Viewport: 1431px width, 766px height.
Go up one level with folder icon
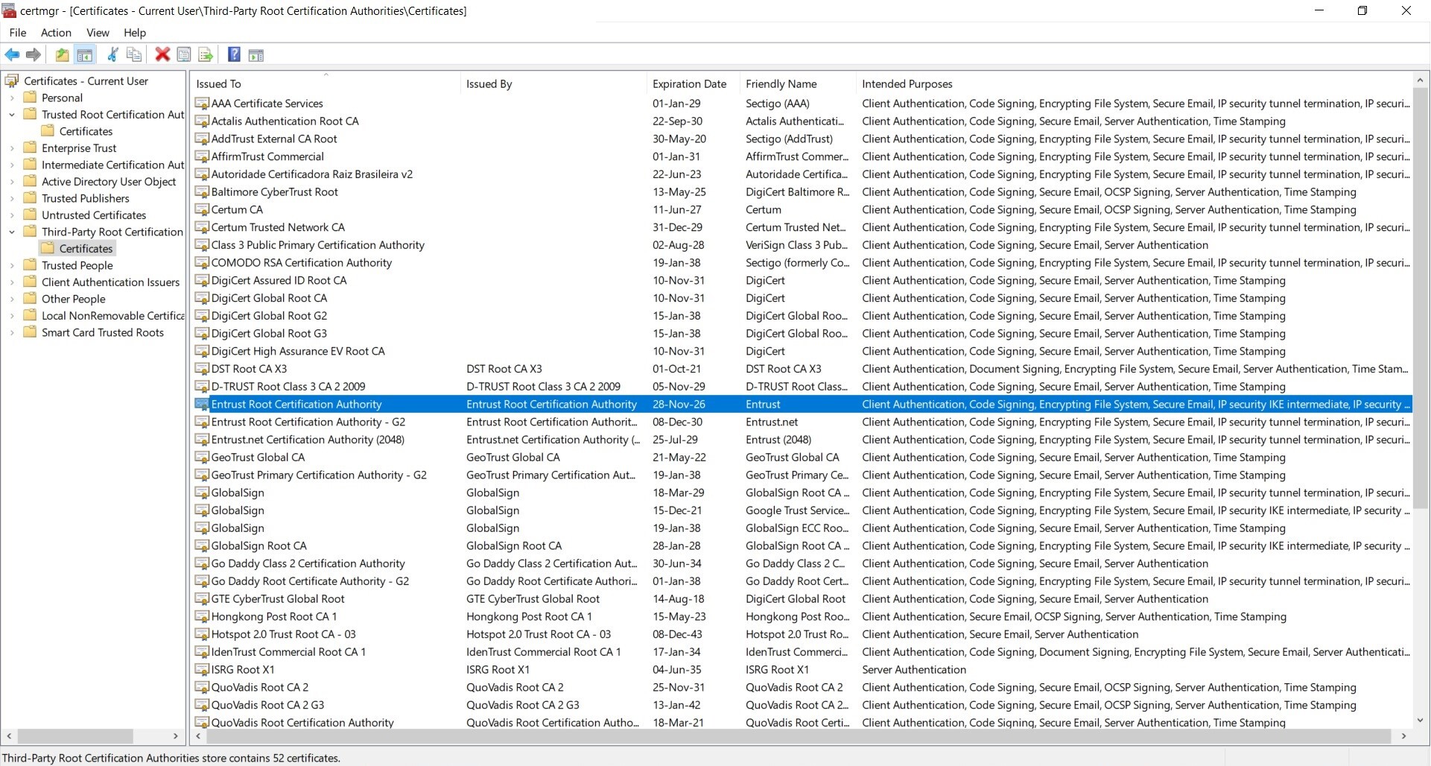click(63, 54)
